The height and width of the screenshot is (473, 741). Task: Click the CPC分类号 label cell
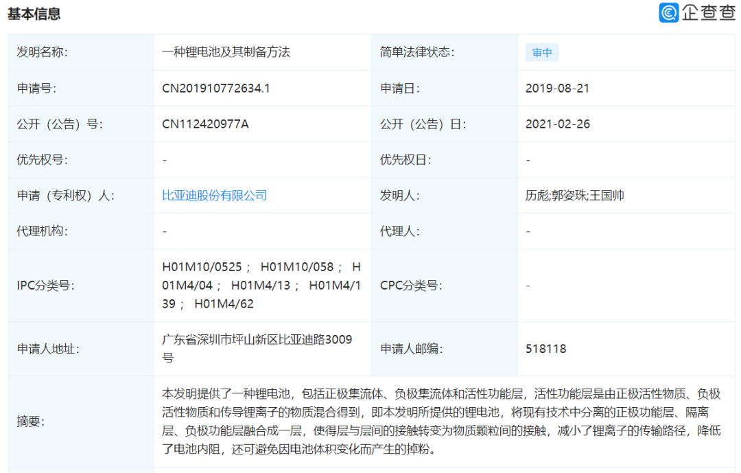444,286
